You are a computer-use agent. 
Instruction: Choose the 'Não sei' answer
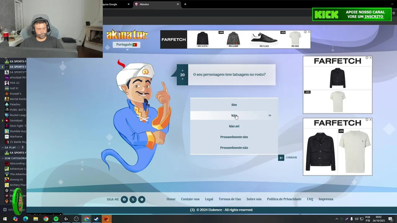coord(234,126)
